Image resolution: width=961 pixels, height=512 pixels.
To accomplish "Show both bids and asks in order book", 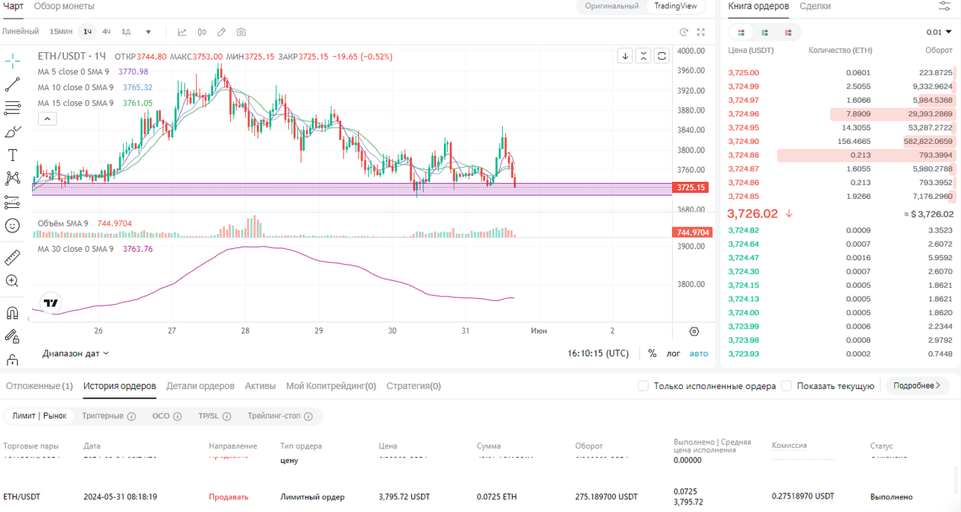I will tap(741, 32).
